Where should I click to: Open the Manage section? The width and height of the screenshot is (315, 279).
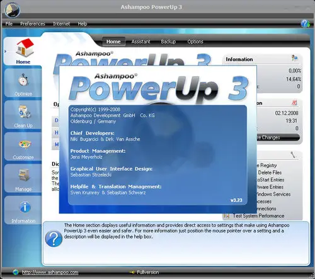click(23, 179)
